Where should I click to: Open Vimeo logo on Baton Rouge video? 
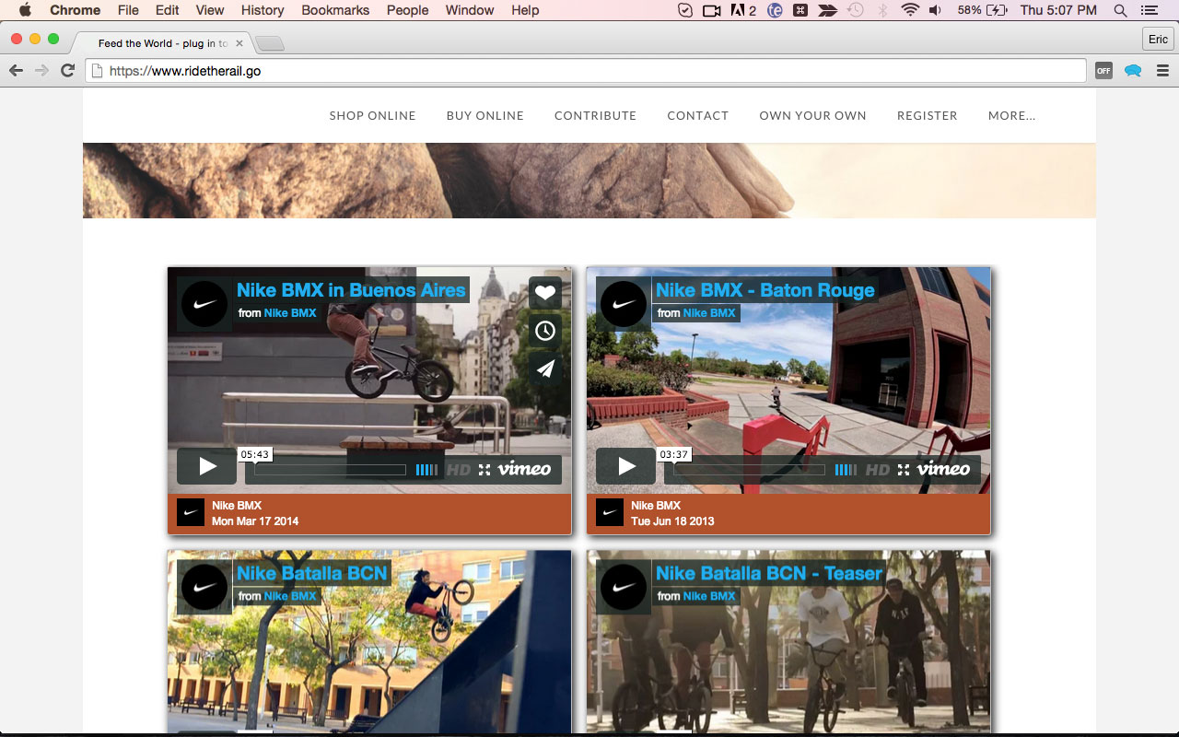click(x=943, y=469)
